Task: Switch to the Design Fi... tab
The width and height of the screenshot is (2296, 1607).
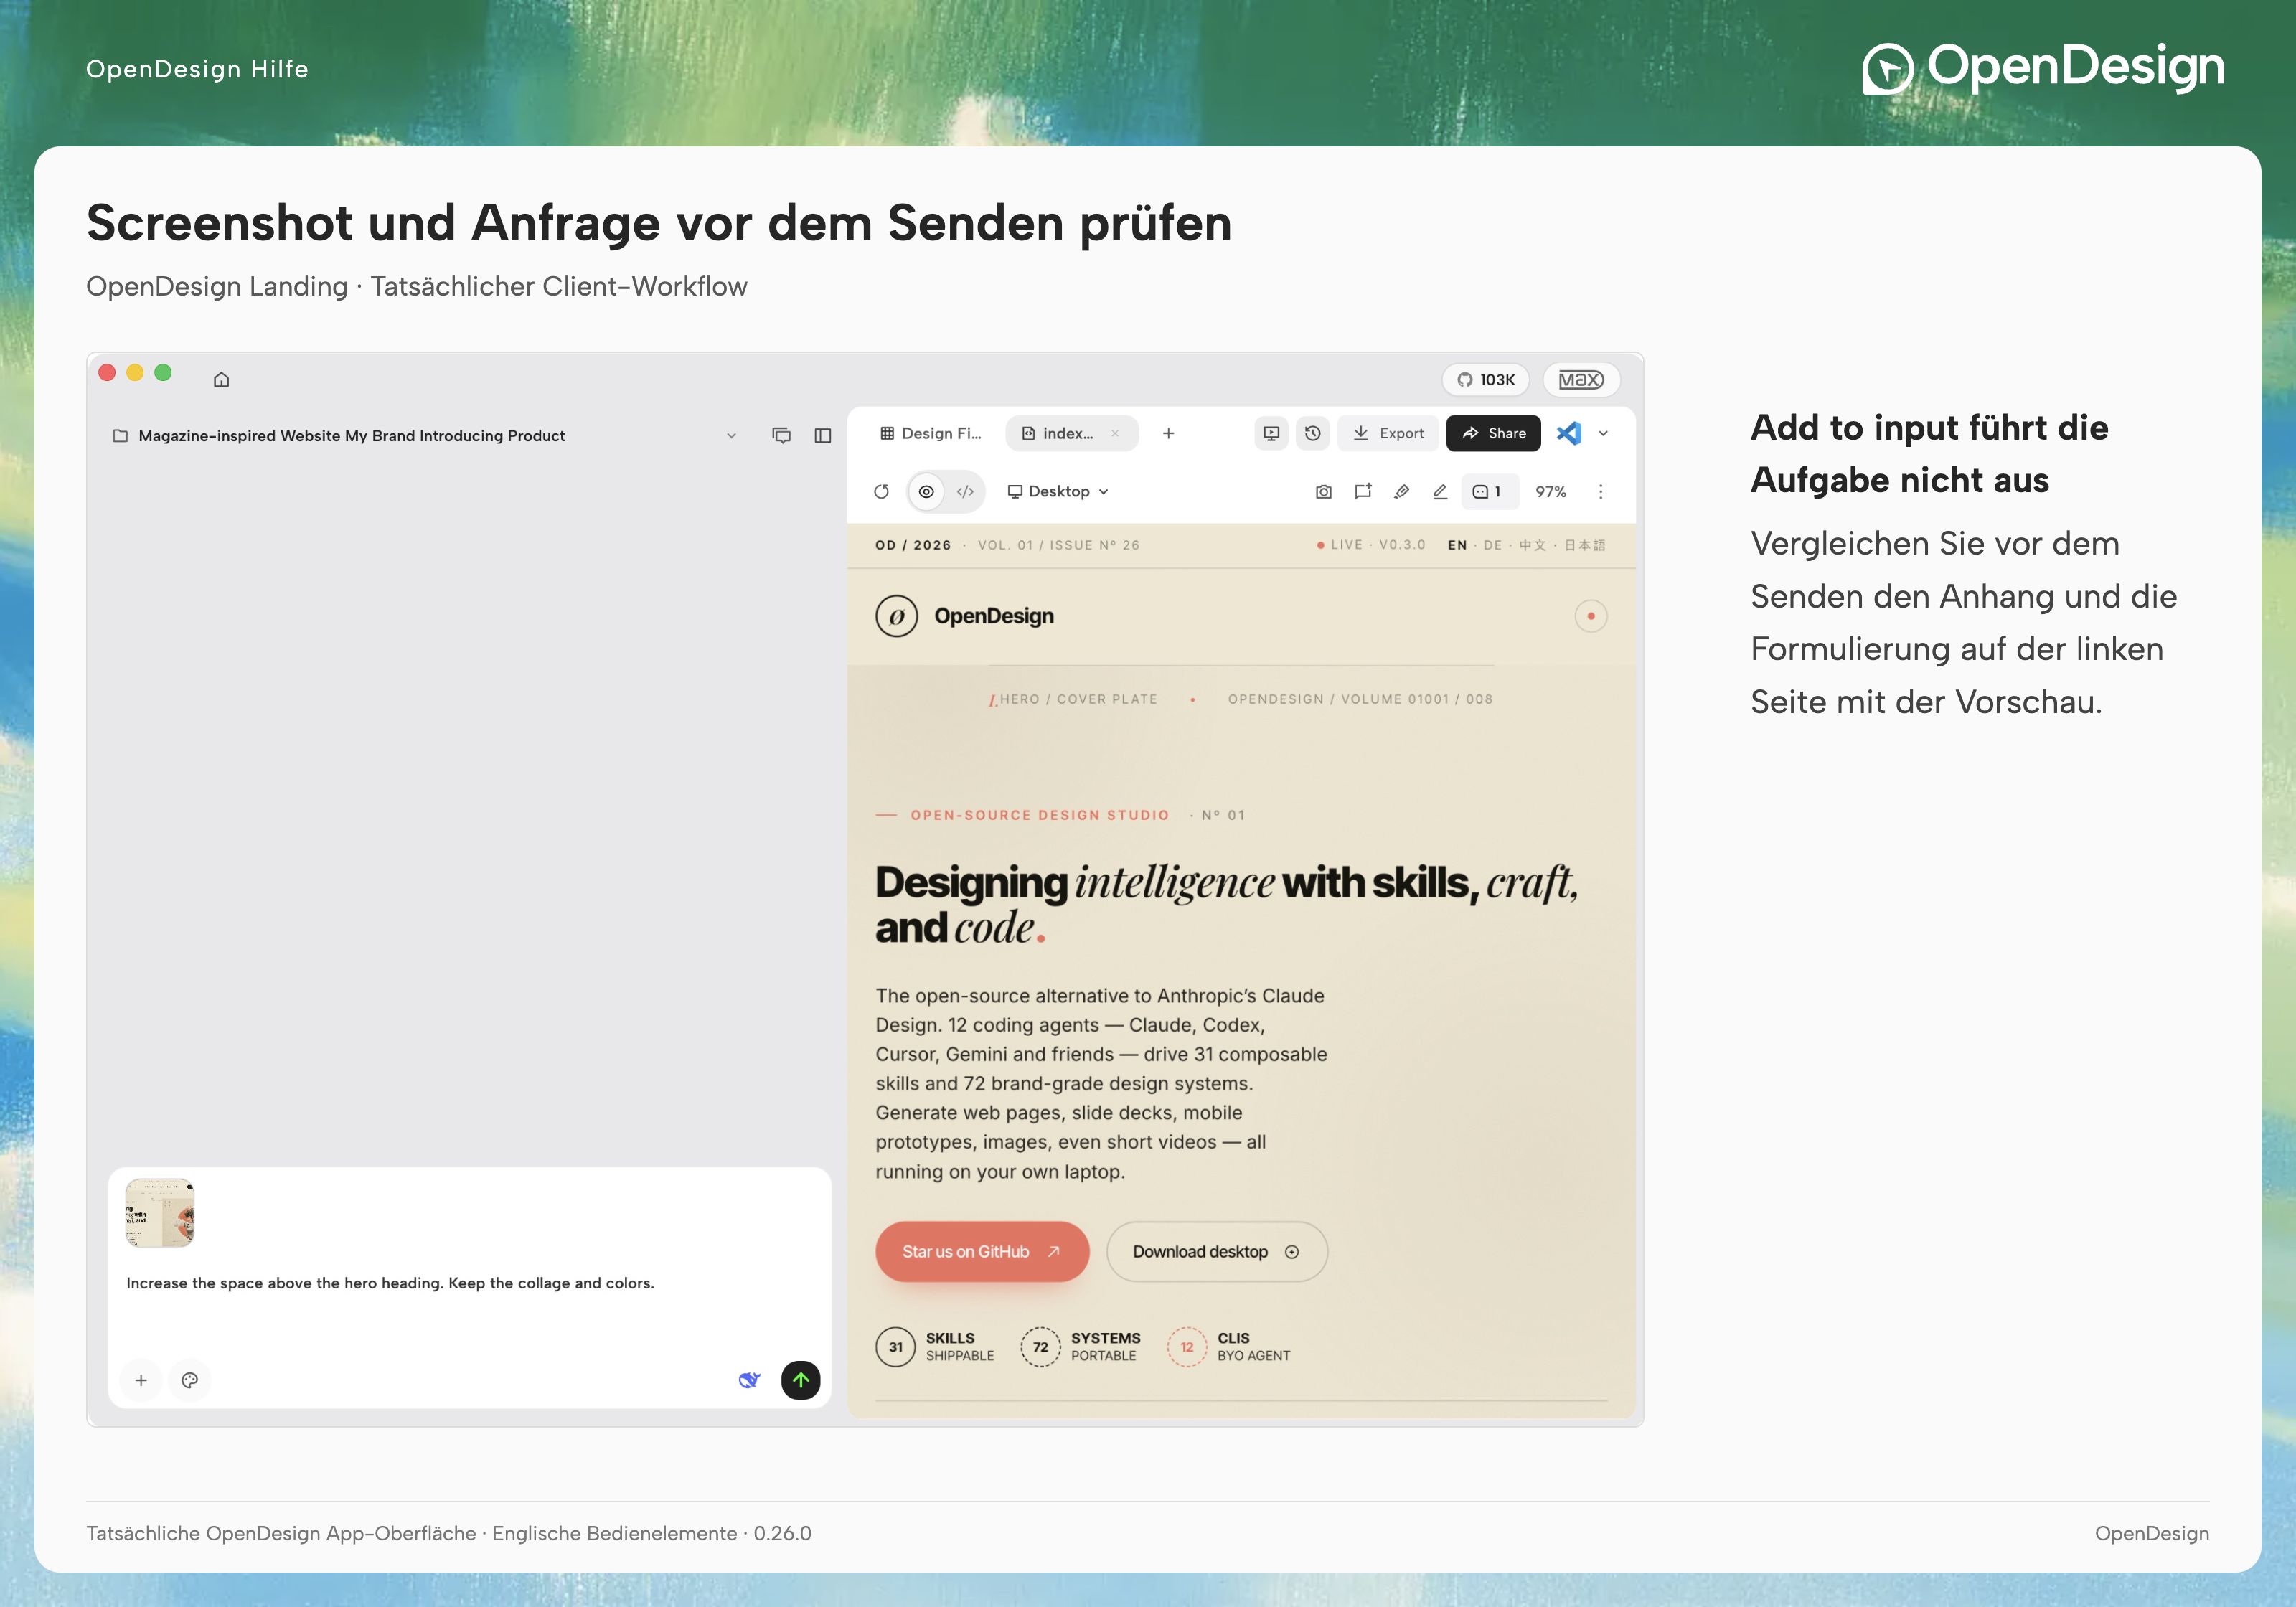Action: (930, 433)
